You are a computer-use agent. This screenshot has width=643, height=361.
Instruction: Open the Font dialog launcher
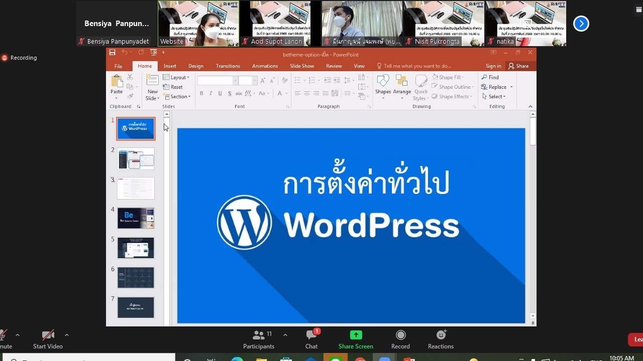pos(288,107)
